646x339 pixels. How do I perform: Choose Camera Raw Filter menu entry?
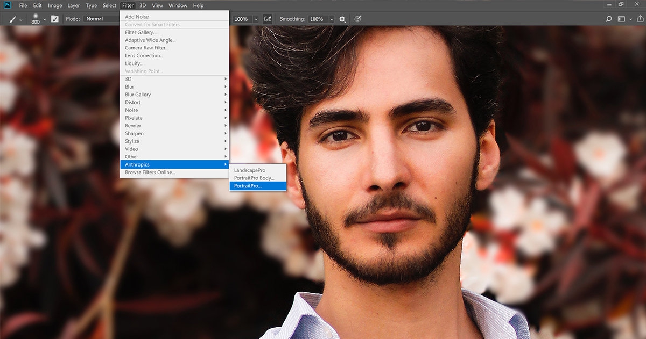coord(146,48)
